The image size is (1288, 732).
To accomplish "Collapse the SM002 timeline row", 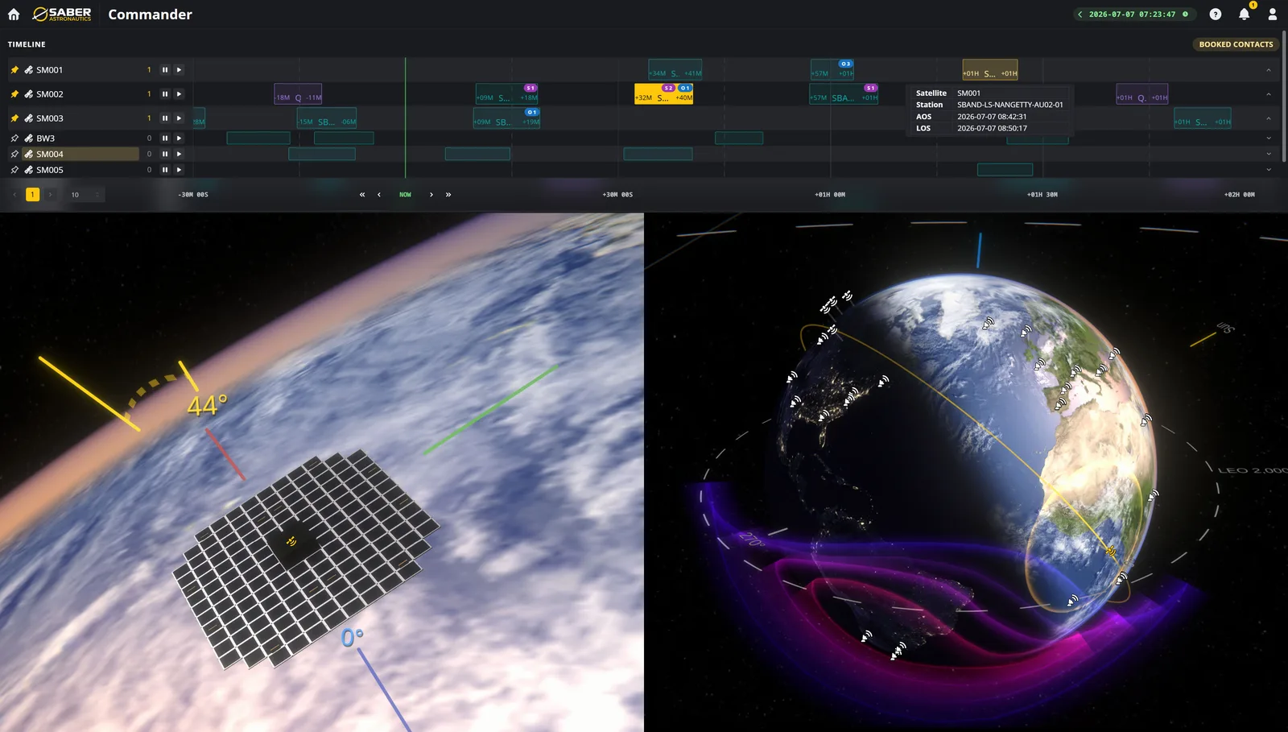I will pos(1269,94).
